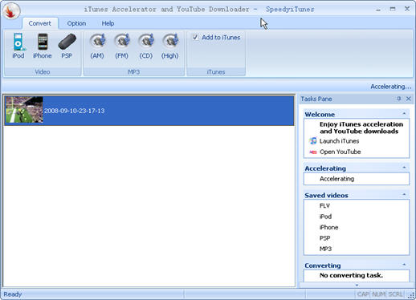Image resolution: width=416 pixels, height=300 pixels.
Task: Select the 2008-09-10-23-17-13 video thumbnail
Action: 24,110
